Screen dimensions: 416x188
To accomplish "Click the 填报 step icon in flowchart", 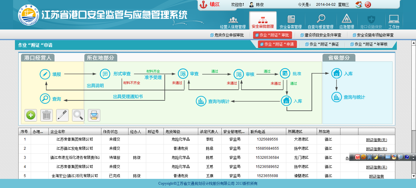I will (45, 74).
